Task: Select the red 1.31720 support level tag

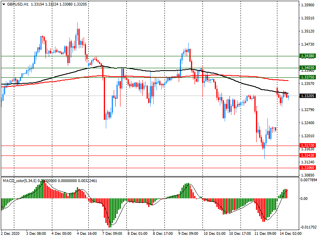Action: coord(307,146)
